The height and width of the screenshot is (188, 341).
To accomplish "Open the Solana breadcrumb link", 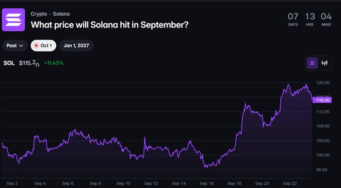I will click(x=61, y=14).
